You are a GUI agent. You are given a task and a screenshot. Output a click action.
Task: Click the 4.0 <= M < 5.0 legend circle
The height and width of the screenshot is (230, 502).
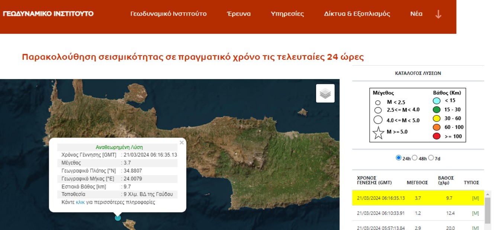tap(378, 120)
